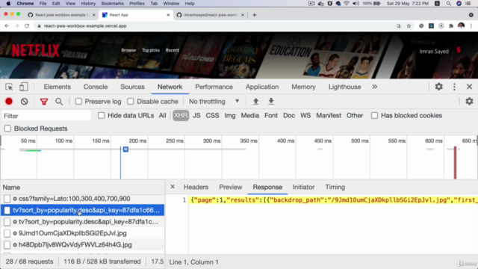Clear the network log icon
478x269 pixels.
(25, 102)
